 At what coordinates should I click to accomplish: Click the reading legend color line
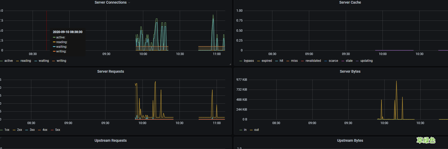[x=17, y=61]
